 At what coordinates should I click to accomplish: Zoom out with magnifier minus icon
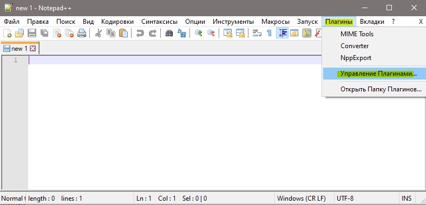(x=211, y=33)
